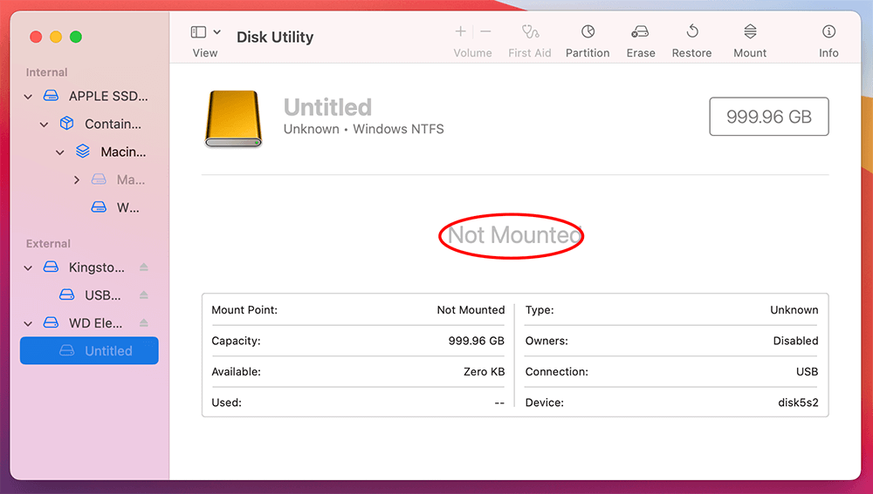Click the green full screen window button
The height and width of the screenshot is (494, 873).
pyautogui.click(x=76, y=37)
